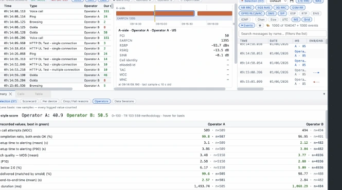This screenshot has width=342, height=190.
Task: Enable the ICMP filter chip
Action: 245,20
